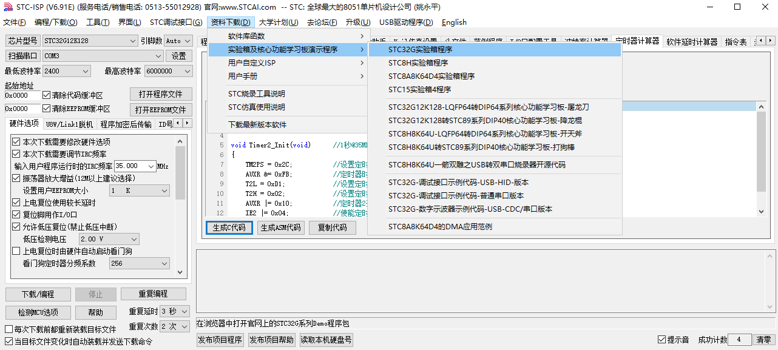Open the 重复延时 3 秒 dropdown

pos(175,311)
